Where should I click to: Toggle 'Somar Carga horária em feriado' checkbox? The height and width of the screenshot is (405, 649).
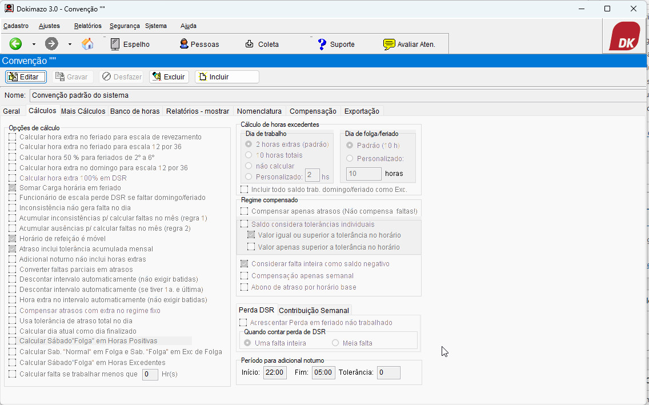pyautogui.click(x=13, y=188)
